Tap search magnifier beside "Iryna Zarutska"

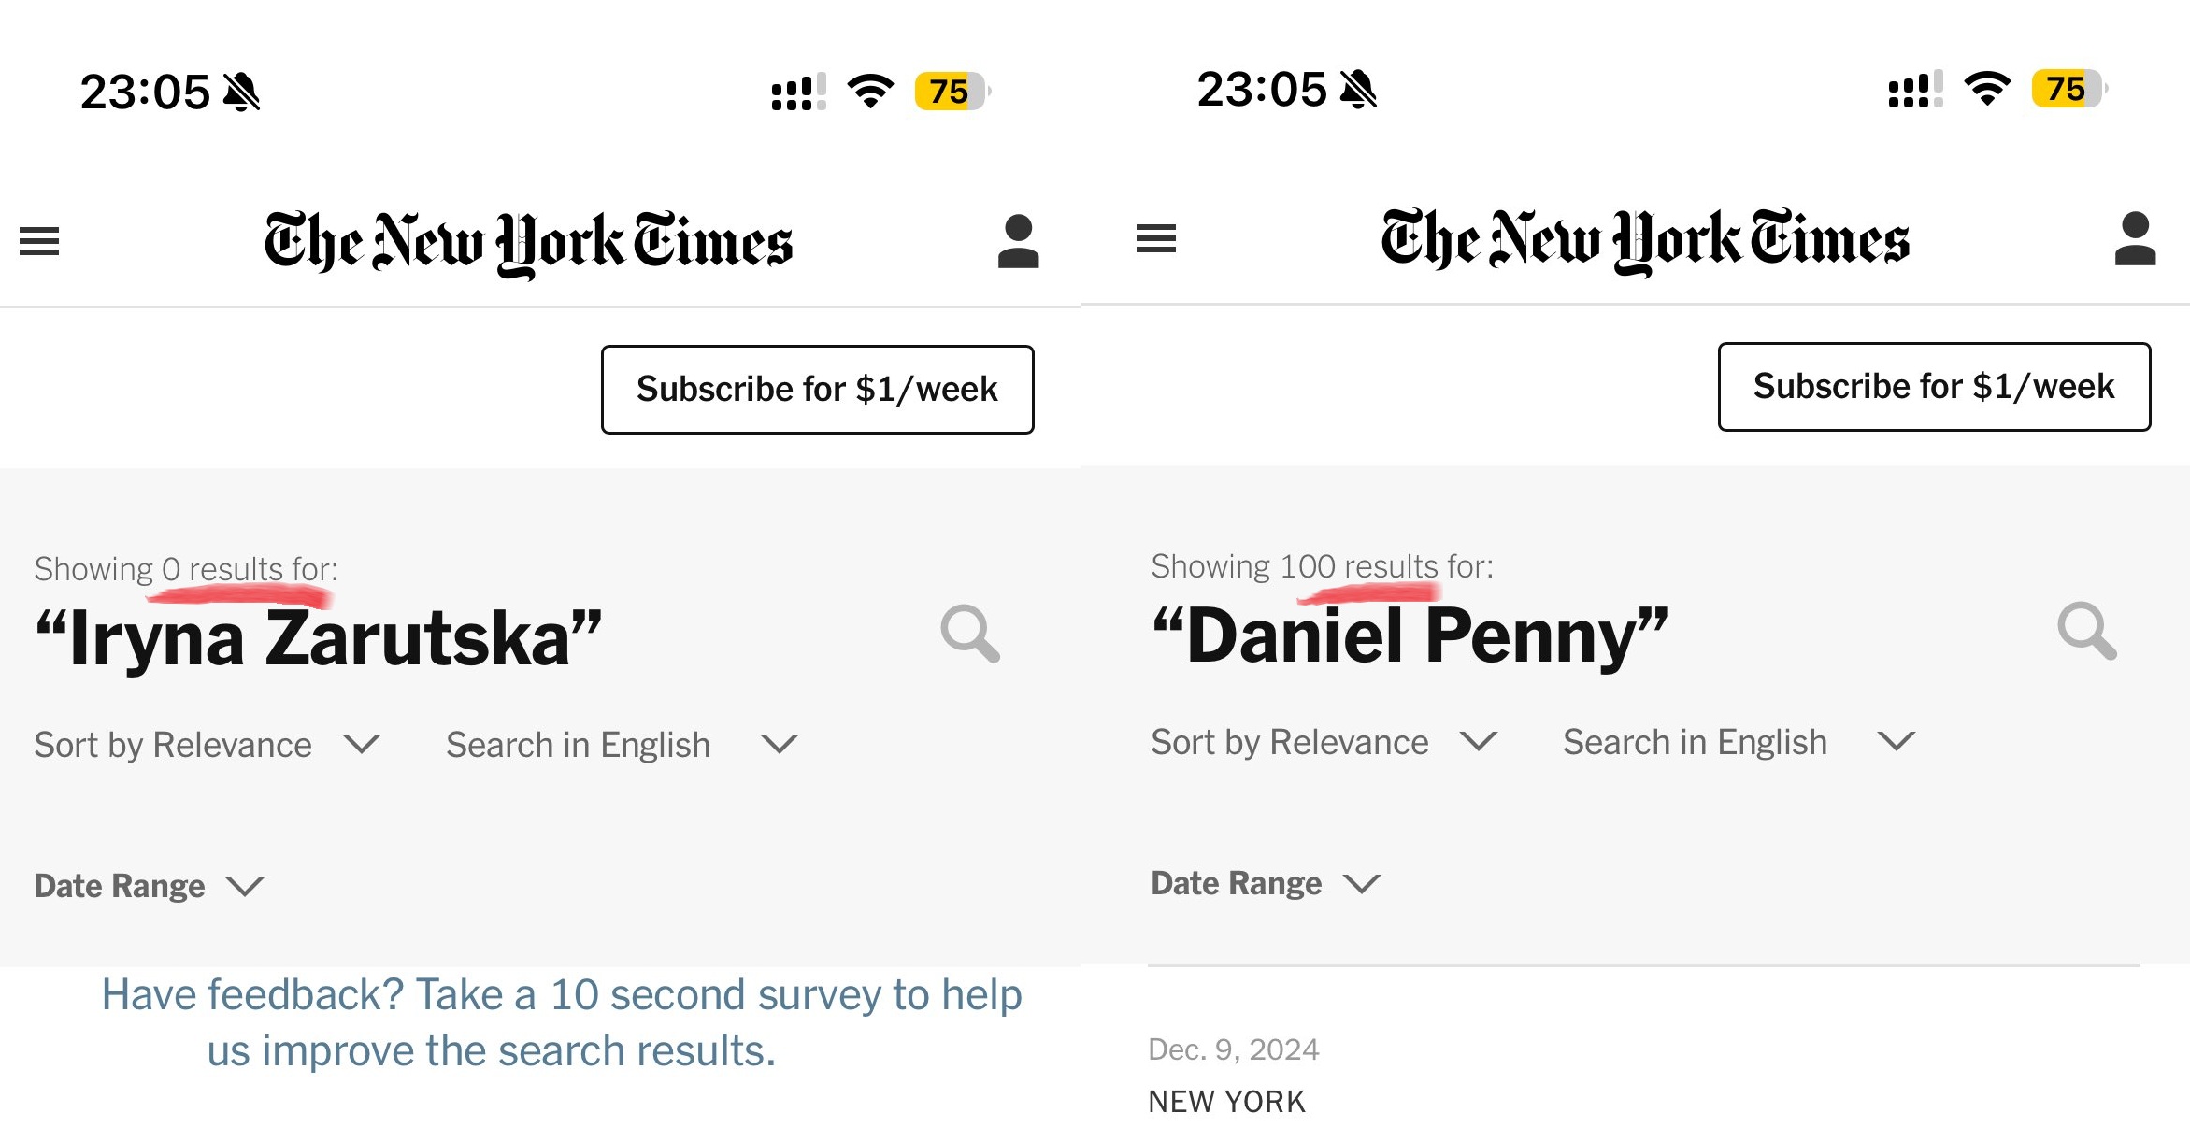tap(970, 634)
